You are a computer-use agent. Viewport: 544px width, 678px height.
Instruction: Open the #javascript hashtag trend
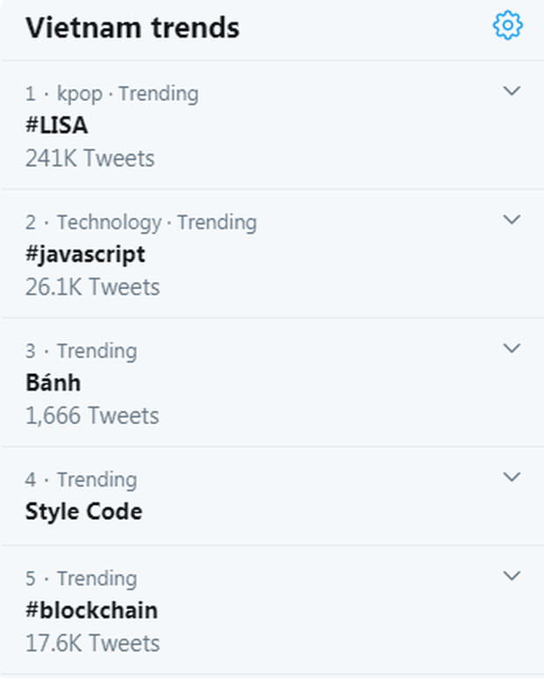coord(85,255)
